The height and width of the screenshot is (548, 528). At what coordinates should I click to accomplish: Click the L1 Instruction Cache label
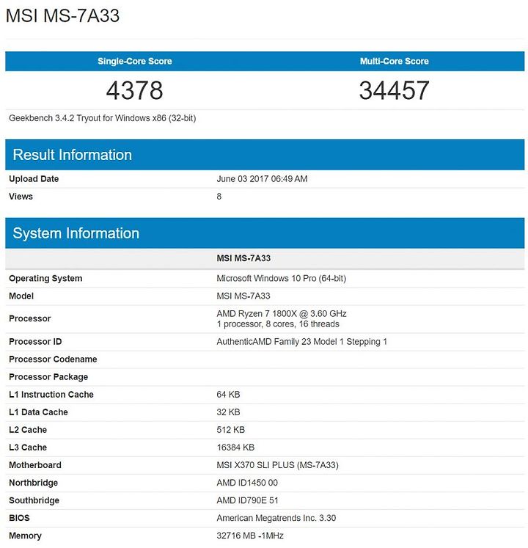coord(51,395)
